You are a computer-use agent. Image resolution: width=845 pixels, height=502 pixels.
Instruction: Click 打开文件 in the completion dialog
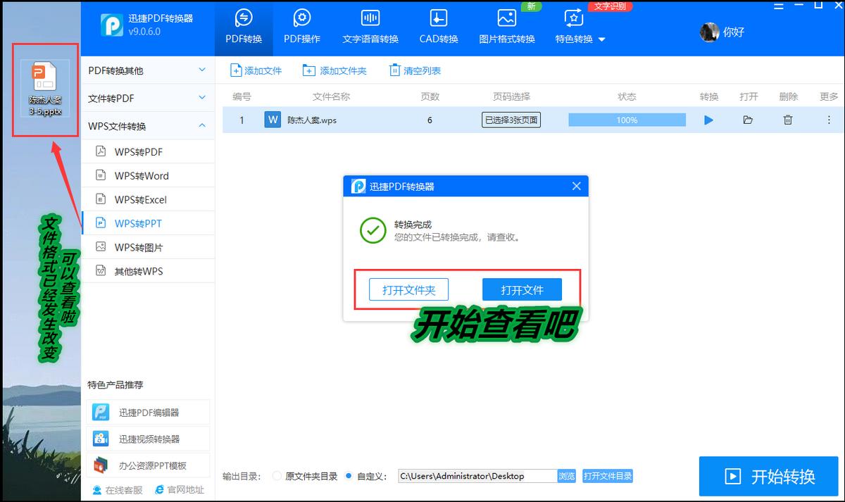point(521,289)
